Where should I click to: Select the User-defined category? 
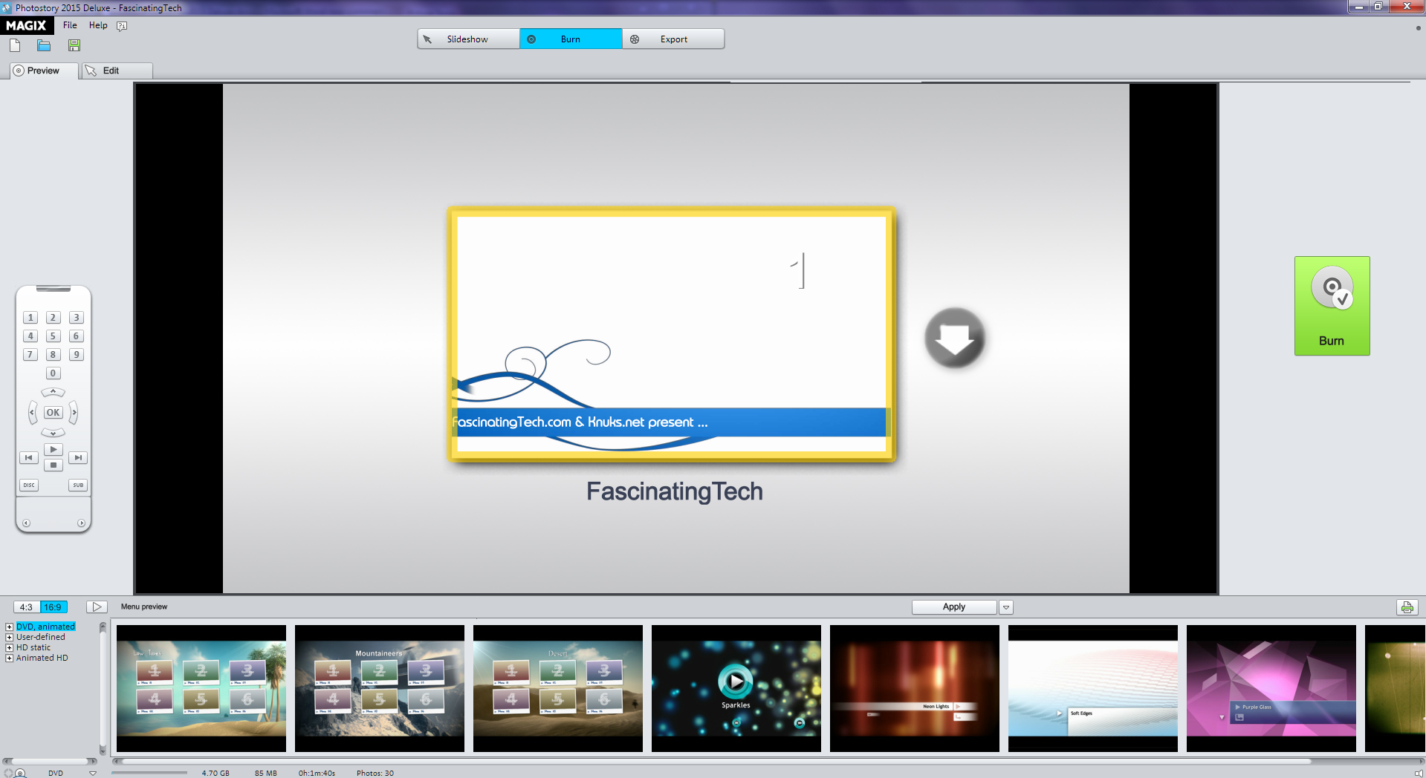coord(41,637)
